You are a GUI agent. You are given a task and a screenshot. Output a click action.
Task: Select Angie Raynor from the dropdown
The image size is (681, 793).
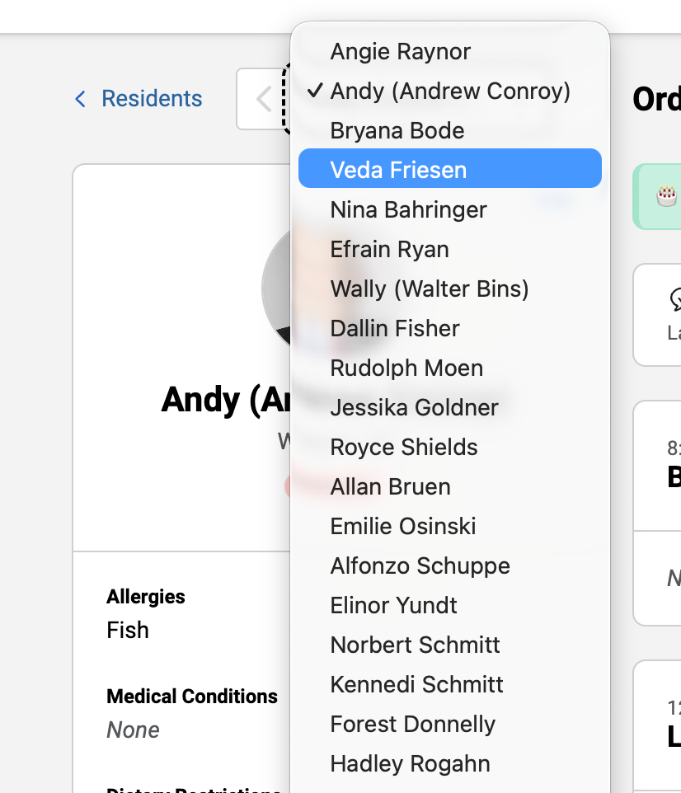pos(400,51)
